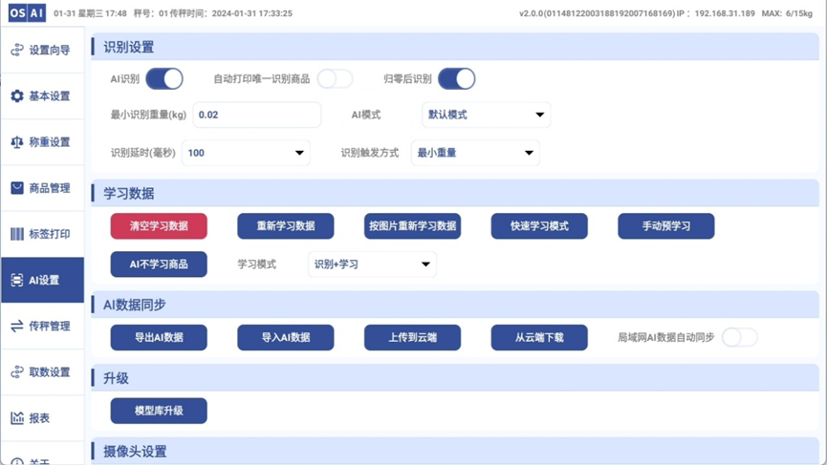Enable 自动打印唯一识别商品 toggle
This screenshot has width=827, height=465.
tap(335, 79)
